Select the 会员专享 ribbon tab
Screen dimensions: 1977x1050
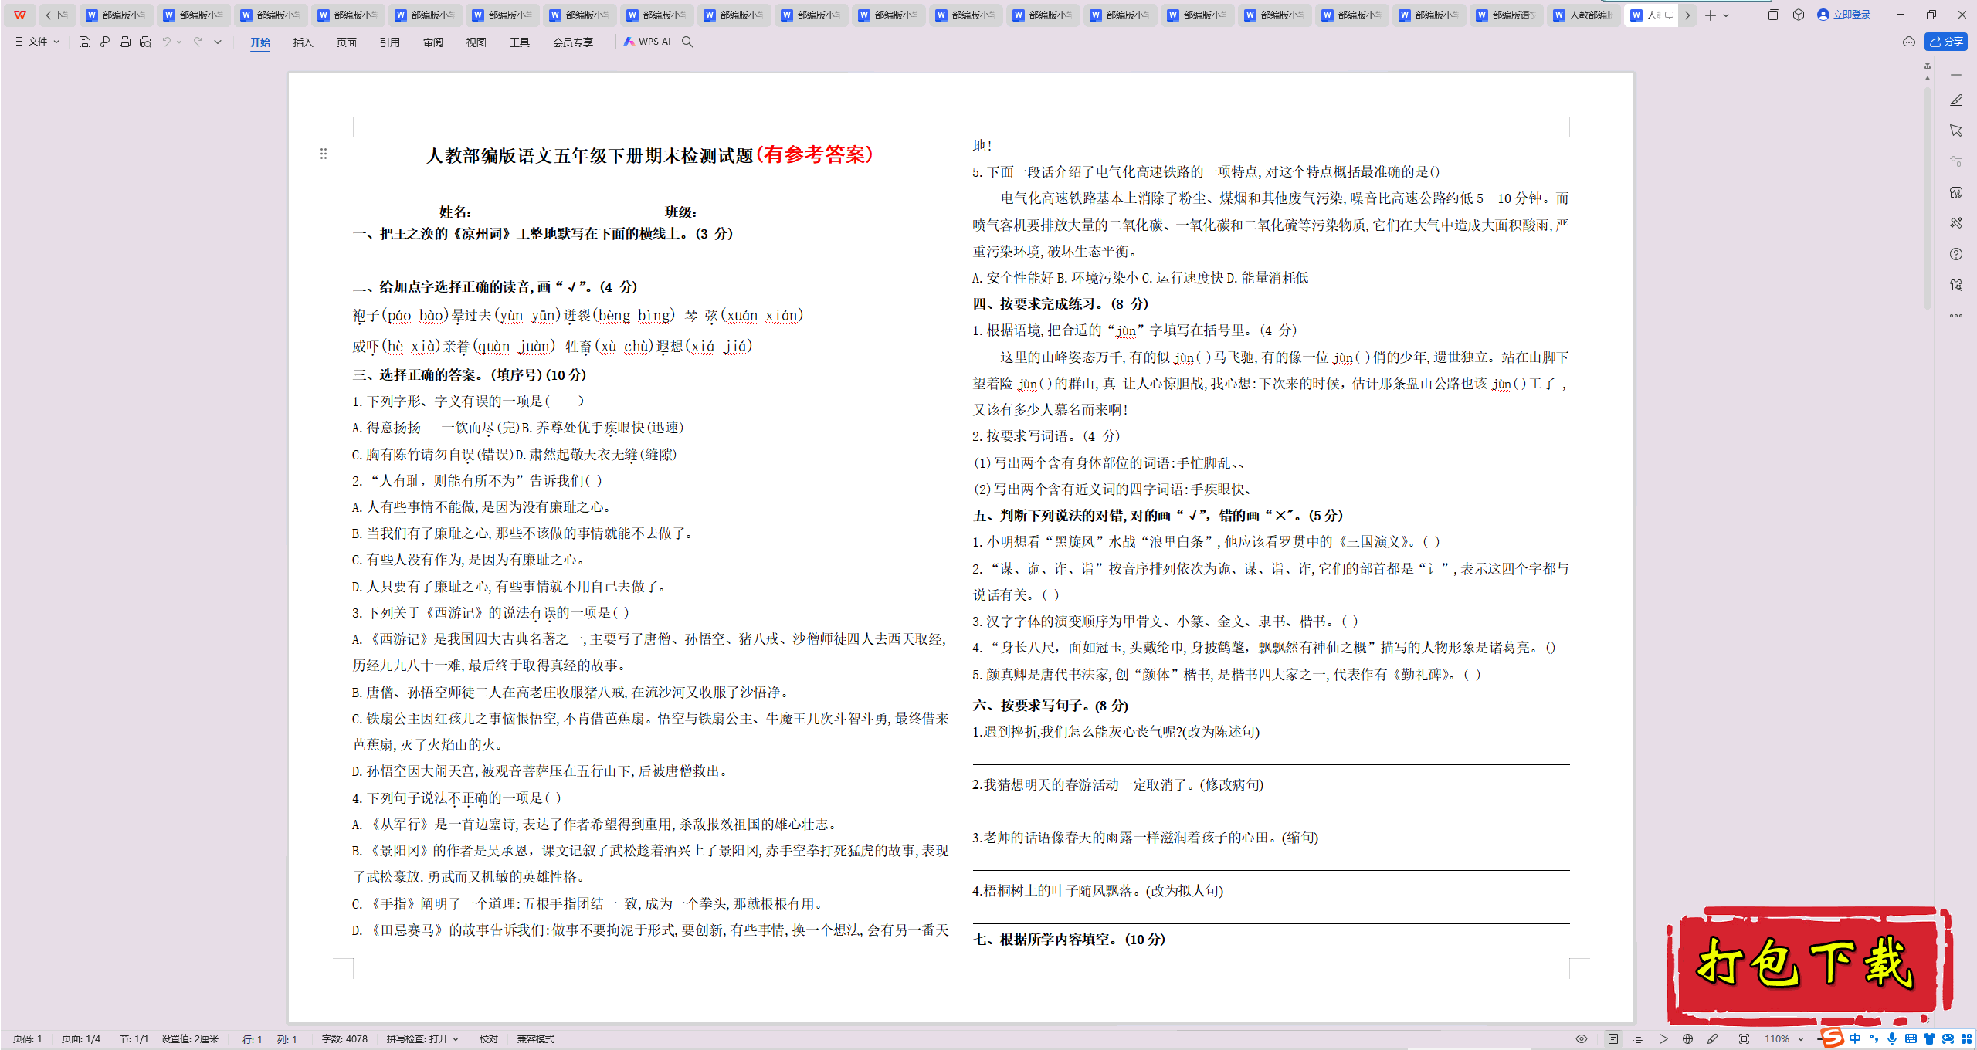[573, 42]
